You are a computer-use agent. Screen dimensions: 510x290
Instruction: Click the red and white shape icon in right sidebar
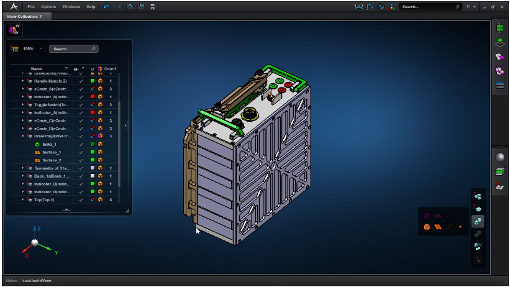click(500, 186)
